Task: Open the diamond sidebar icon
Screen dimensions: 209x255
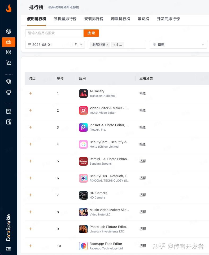Action: (x=9, y=82)
